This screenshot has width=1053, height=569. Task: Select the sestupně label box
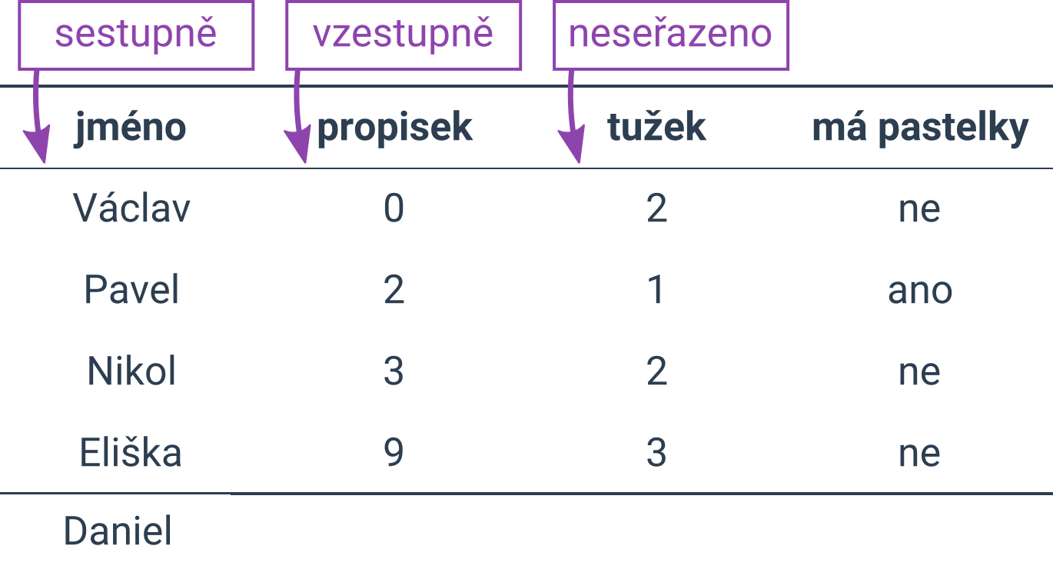pyautogui.click(x=136, y=35)
